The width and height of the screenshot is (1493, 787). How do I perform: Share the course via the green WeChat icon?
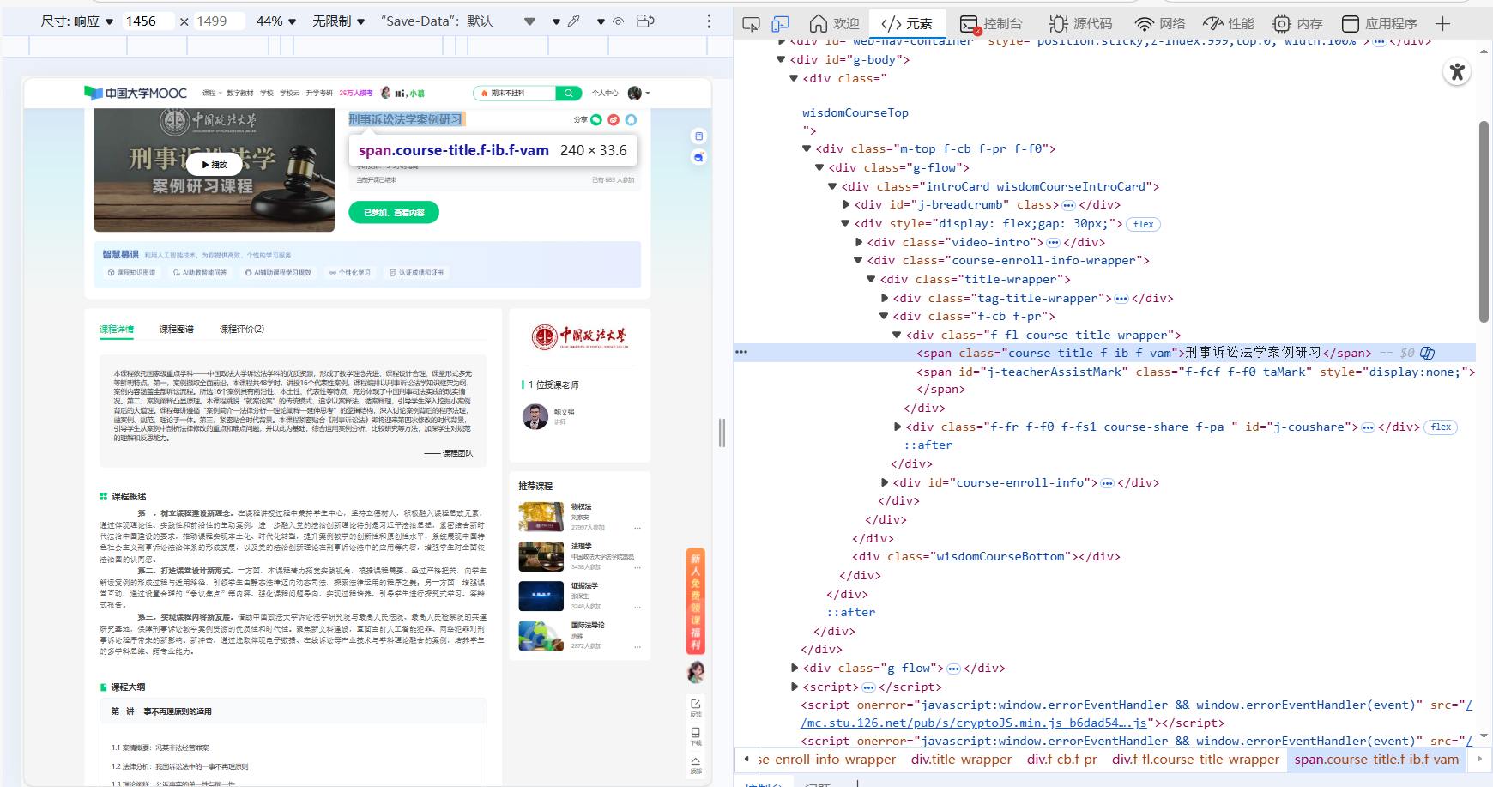point(596,120)
